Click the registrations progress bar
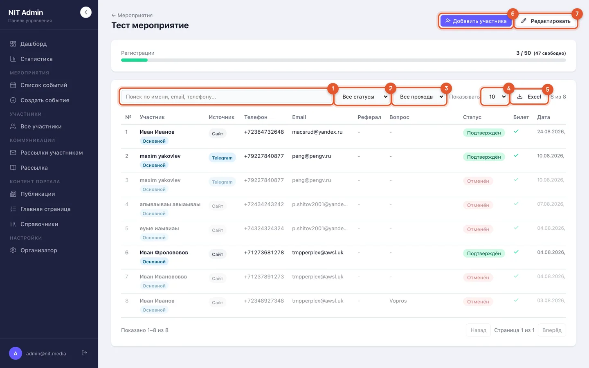Viewport: 589px width, 368px height. point(344,60)
